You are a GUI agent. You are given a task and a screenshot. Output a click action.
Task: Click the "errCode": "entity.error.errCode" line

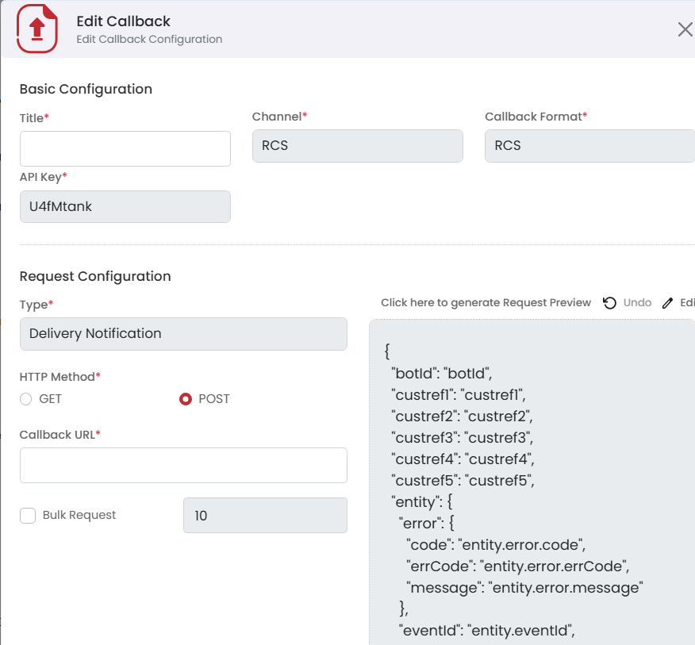(x=518, y=566)
